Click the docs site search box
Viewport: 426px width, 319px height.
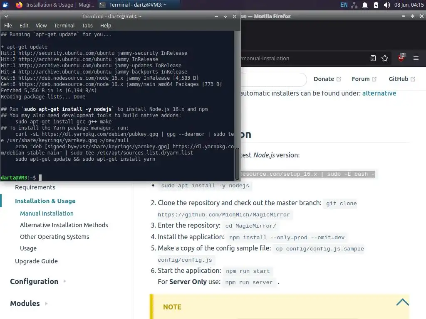click(x=273, y=79)
